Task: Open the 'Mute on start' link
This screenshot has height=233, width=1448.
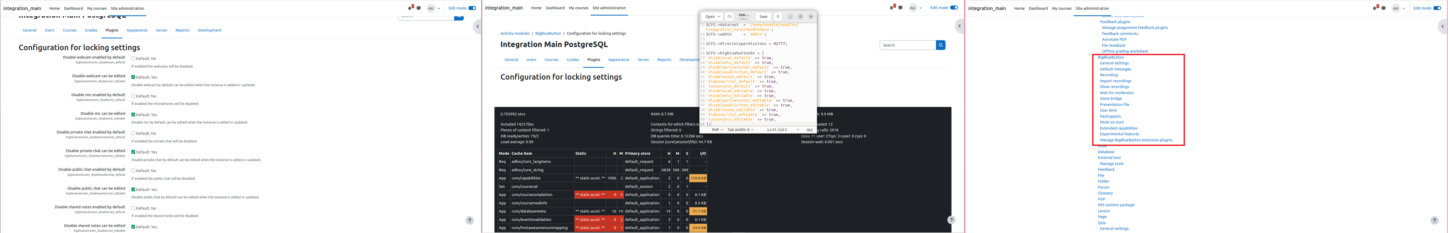Action: pos(1112,122)
